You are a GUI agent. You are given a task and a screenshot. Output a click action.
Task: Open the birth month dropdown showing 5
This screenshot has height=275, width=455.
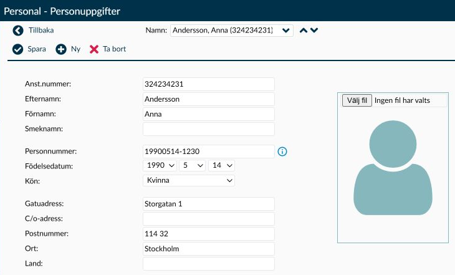click(x=193, y=165)
